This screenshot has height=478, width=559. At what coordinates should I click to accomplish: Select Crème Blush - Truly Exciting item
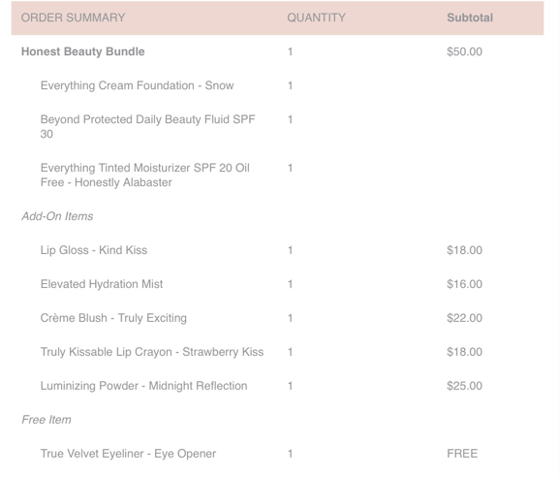[x=113, y=318]
